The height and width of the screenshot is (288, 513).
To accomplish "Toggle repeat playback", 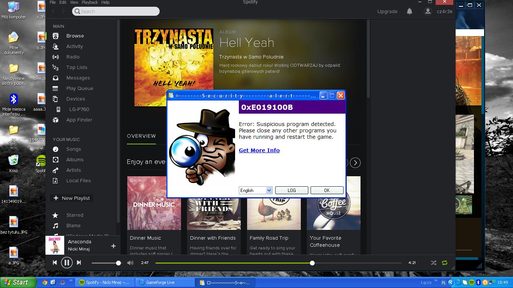I will (445, 263).
